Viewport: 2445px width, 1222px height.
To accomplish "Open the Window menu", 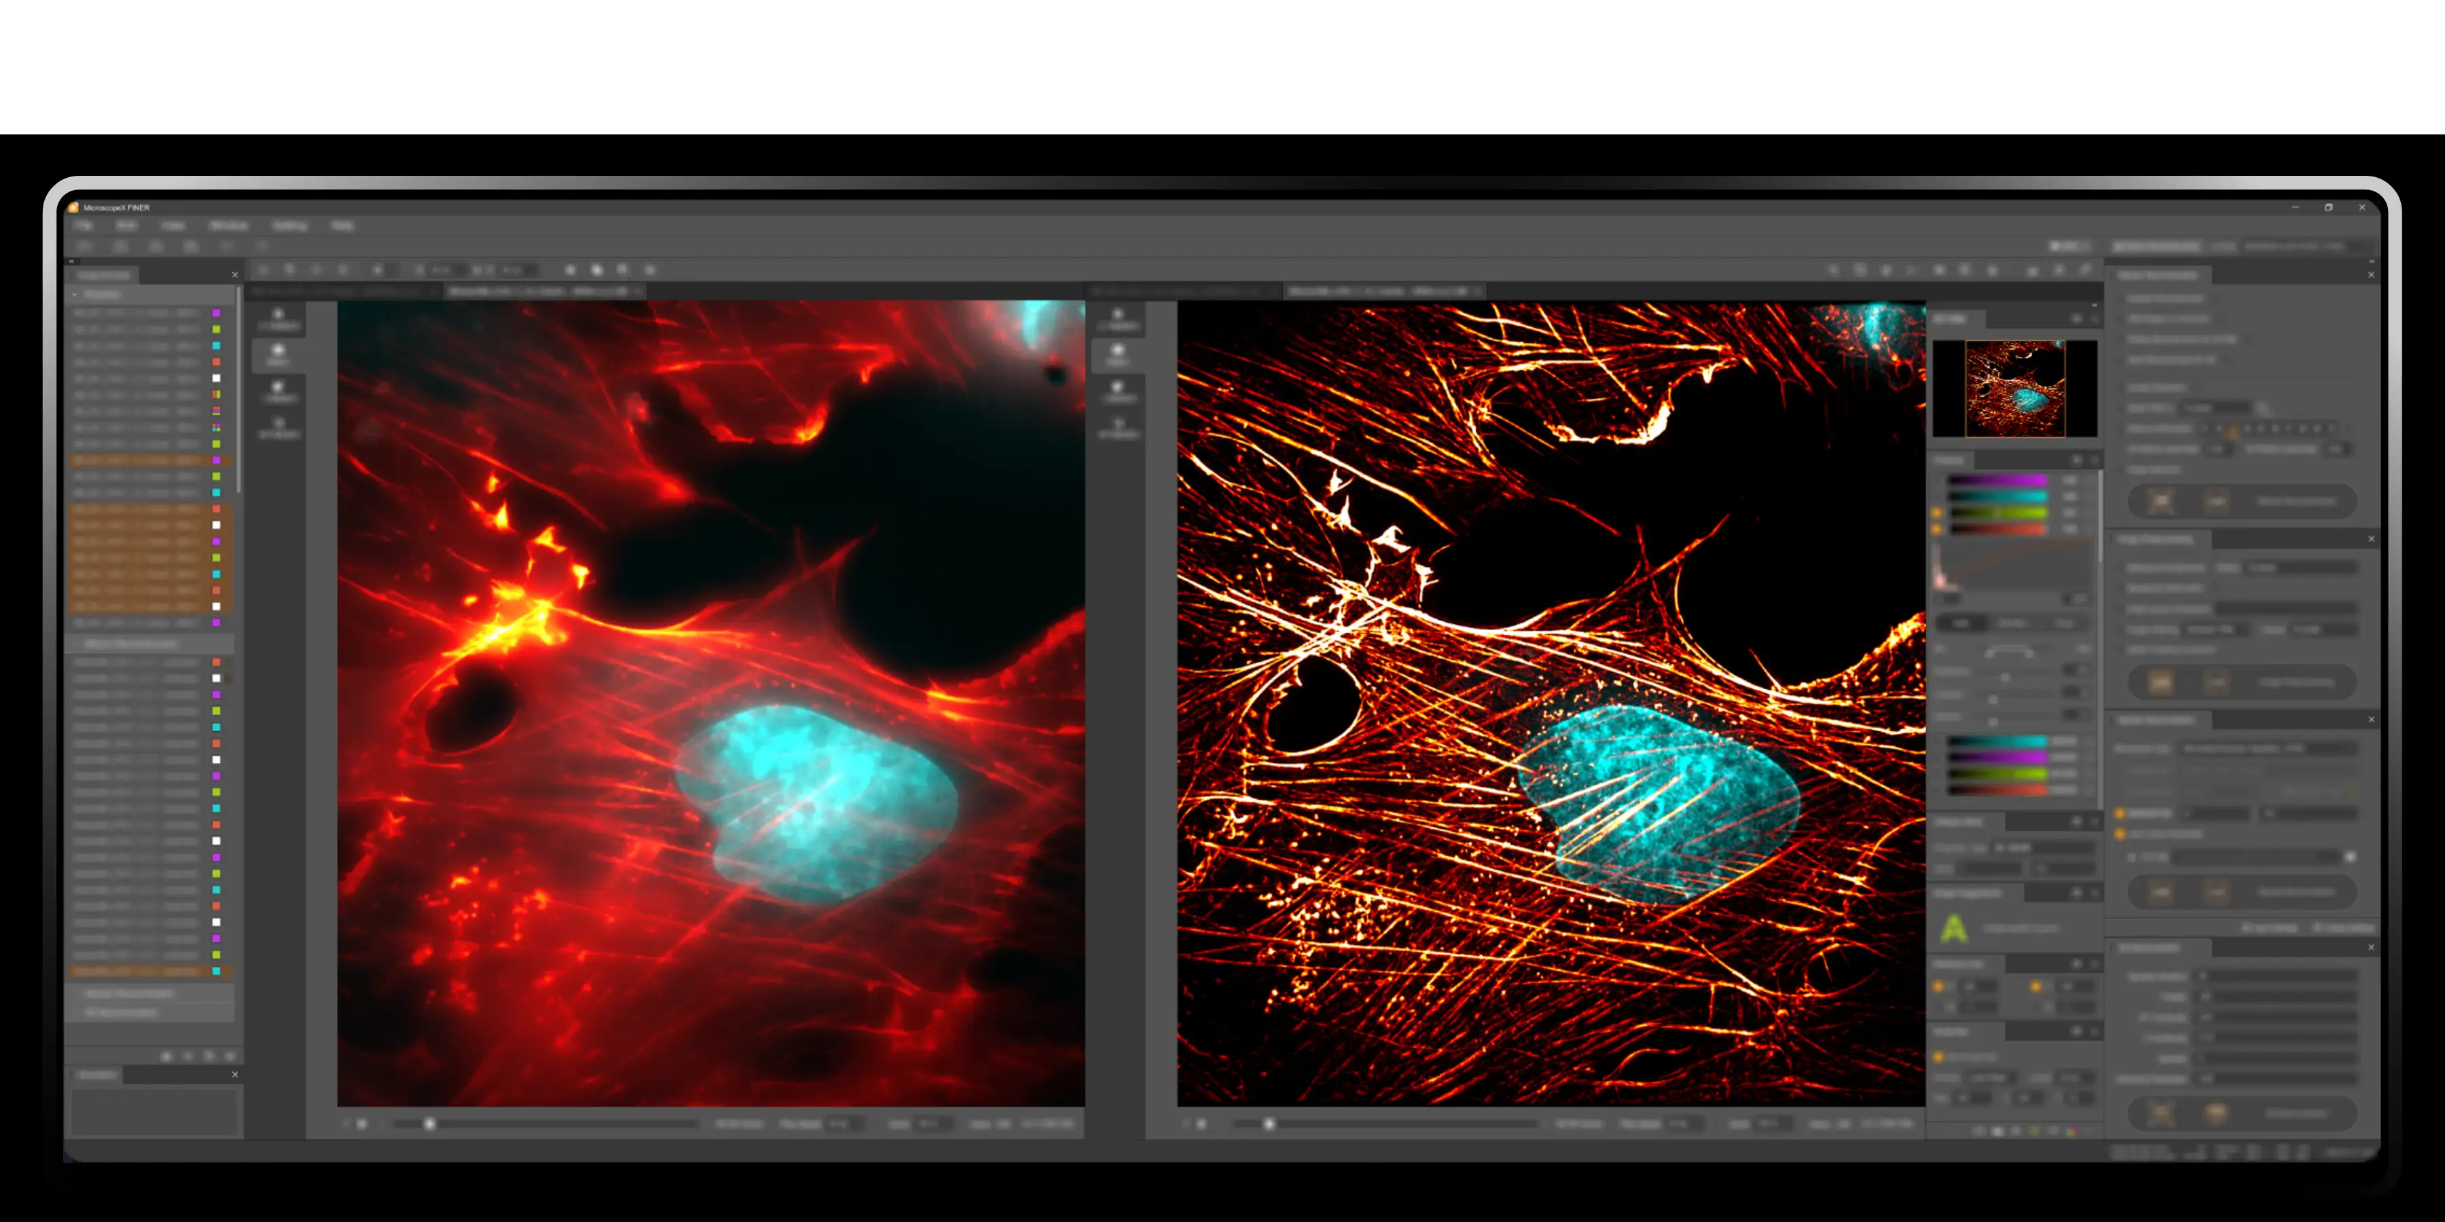I will click(229, 226).
